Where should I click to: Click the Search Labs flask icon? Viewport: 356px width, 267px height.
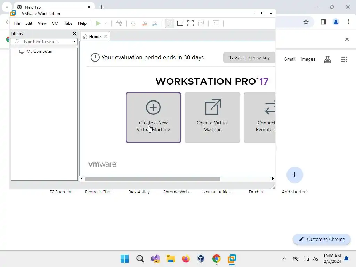click(327, 59)
